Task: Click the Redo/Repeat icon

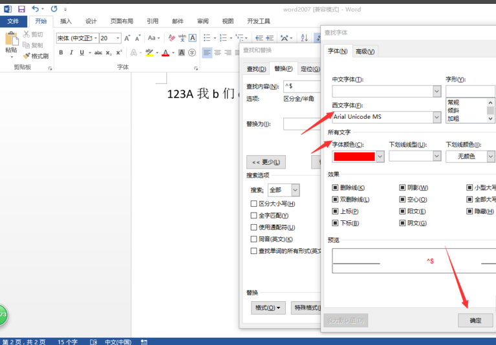Action: (54, 9)
